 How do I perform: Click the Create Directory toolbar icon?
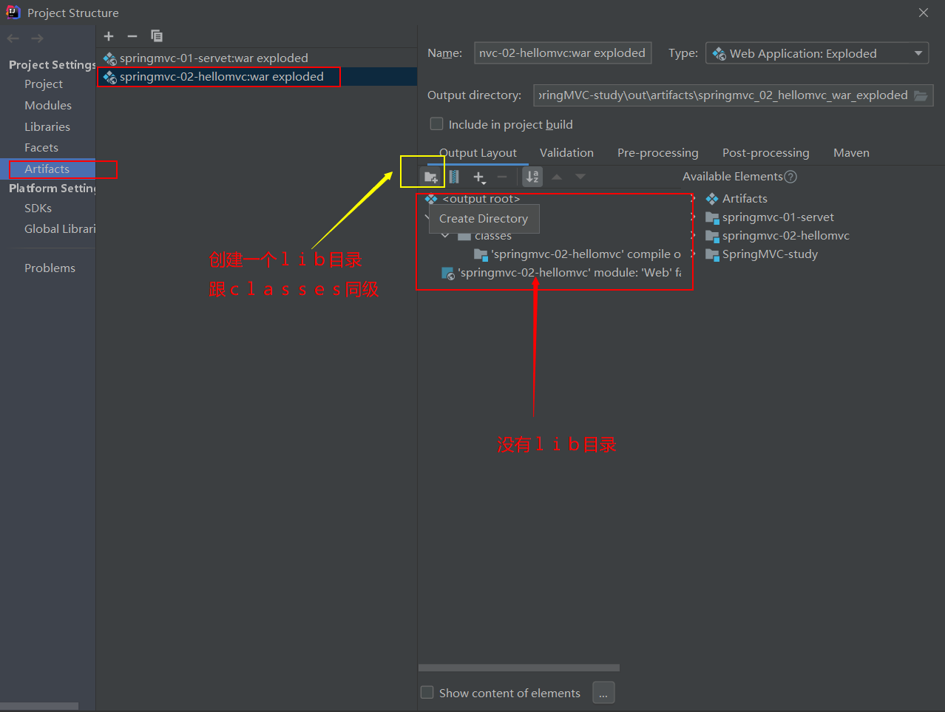tap(430, 177)
